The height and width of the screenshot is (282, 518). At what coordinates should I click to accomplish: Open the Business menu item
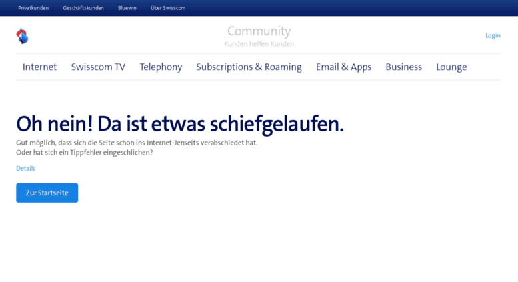coord(404,67)
